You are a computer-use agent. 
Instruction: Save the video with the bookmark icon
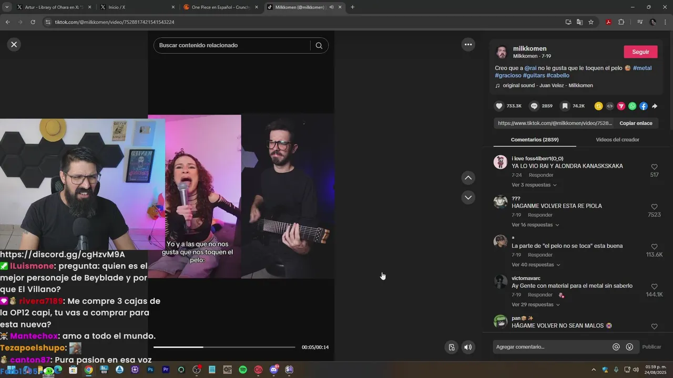point(565,106)
